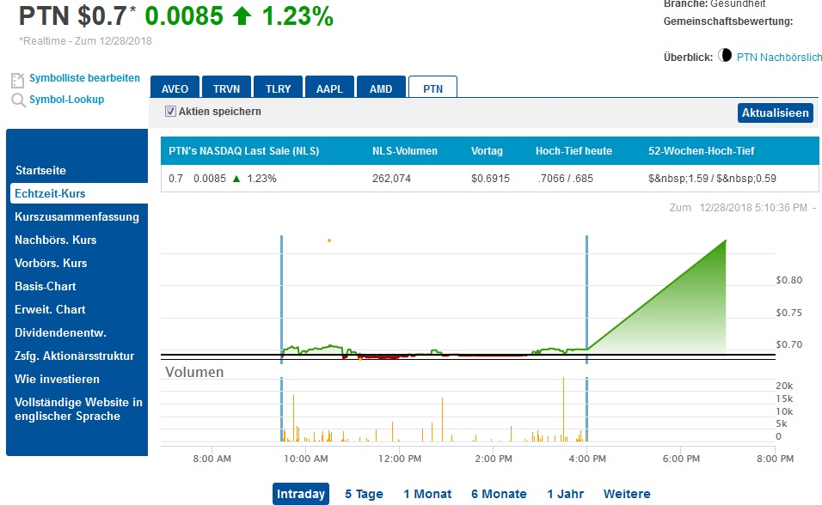Open Dividendenentw. sidebar item

tap(61, 332)
